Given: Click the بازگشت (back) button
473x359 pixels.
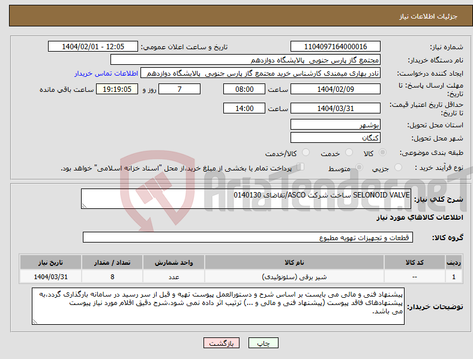Looking at the screenshot, I should (x=221, y=343).
